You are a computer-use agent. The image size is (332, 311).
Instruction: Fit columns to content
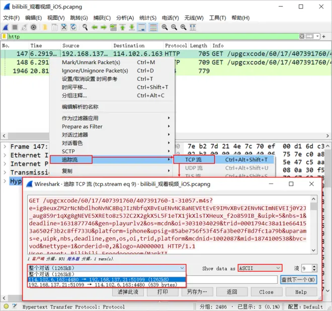click(193, 27)
